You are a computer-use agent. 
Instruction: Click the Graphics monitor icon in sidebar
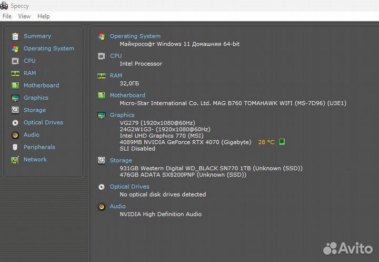(15, 98)
